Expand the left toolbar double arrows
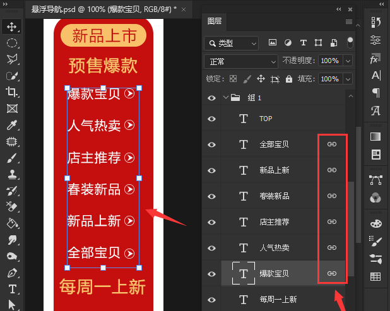Screen dimensions: 390x311 pyautogui.click(x=5, y=4)
